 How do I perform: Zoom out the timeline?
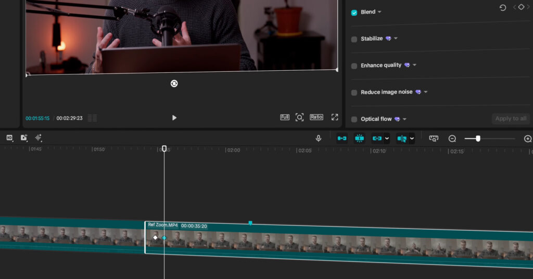(452, 138)
